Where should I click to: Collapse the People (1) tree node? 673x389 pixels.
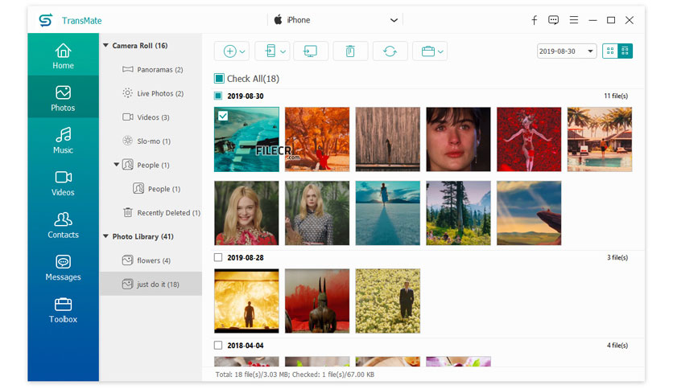pyautogui.click(x=116, y=165)
